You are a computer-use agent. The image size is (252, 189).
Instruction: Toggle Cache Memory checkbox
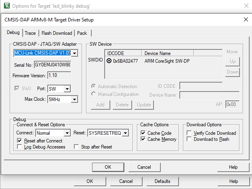coord(143,139)
